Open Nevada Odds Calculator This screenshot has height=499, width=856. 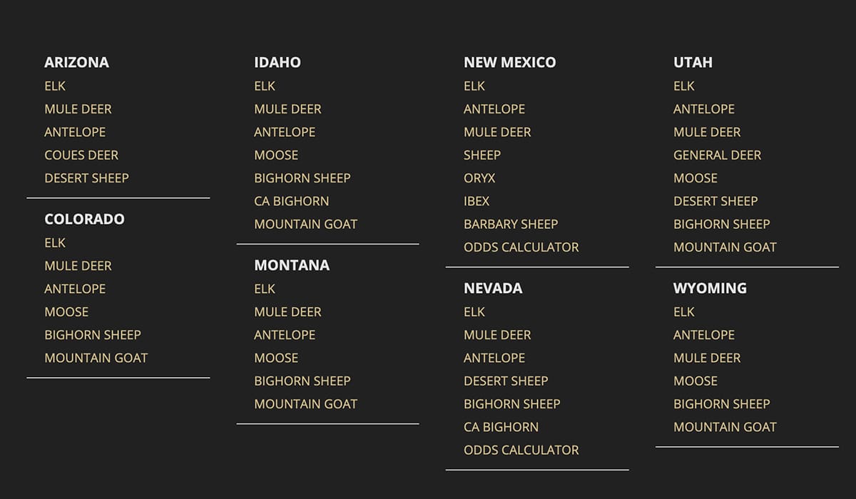[521, 450]
